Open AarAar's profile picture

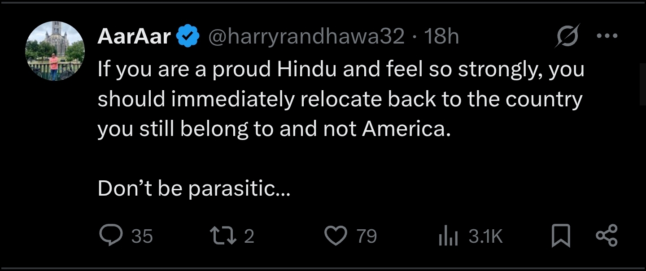click(x=55, y=51)
